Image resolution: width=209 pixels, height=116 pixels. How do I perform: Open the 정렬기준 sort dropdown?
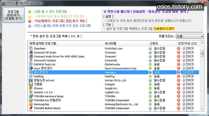point(190,36)
